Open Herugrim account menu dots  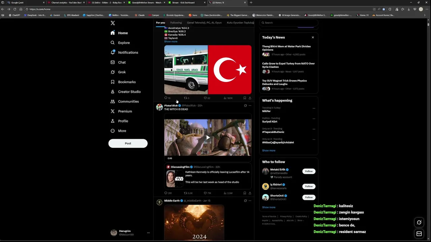click(148, 233)
